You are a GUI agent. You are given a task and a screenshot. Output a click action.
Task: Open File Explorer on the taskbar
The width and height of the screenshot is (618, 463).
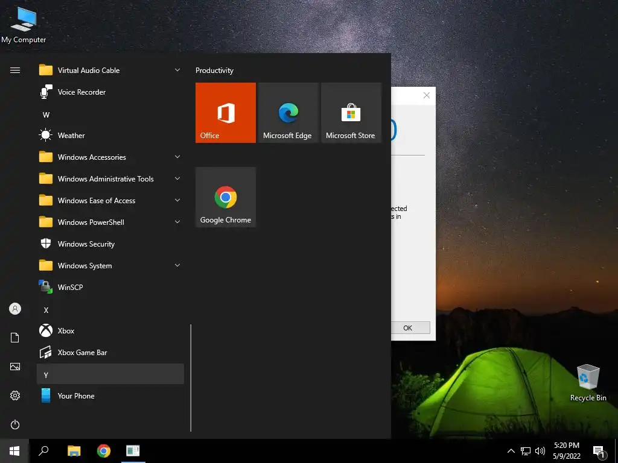tap(74, 451)
